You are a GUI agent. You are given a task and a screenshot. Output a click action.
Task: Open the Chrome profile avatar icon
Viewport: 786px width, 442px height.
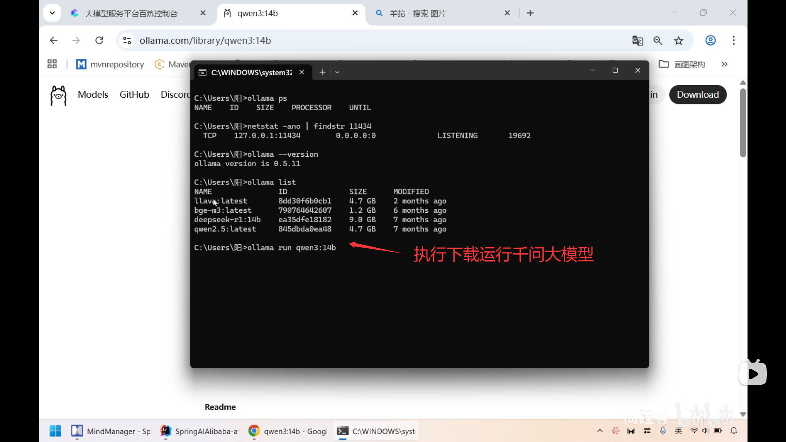click(x=711, y=41)
